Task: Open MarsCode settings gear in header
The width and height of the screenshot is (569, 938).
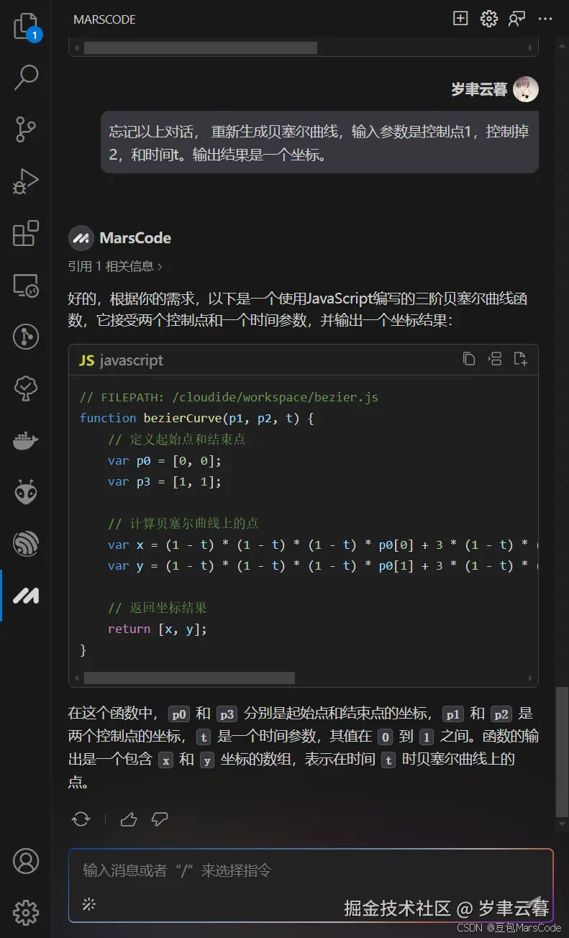Action: click(x=489, y=19)
